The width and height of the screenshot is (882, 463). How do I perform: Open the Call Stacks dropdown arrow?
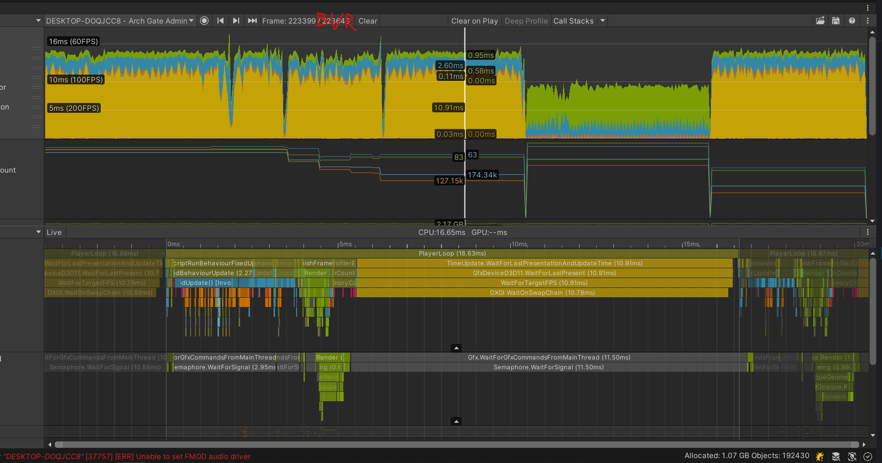pyautogui.click(x=603, y=21)
